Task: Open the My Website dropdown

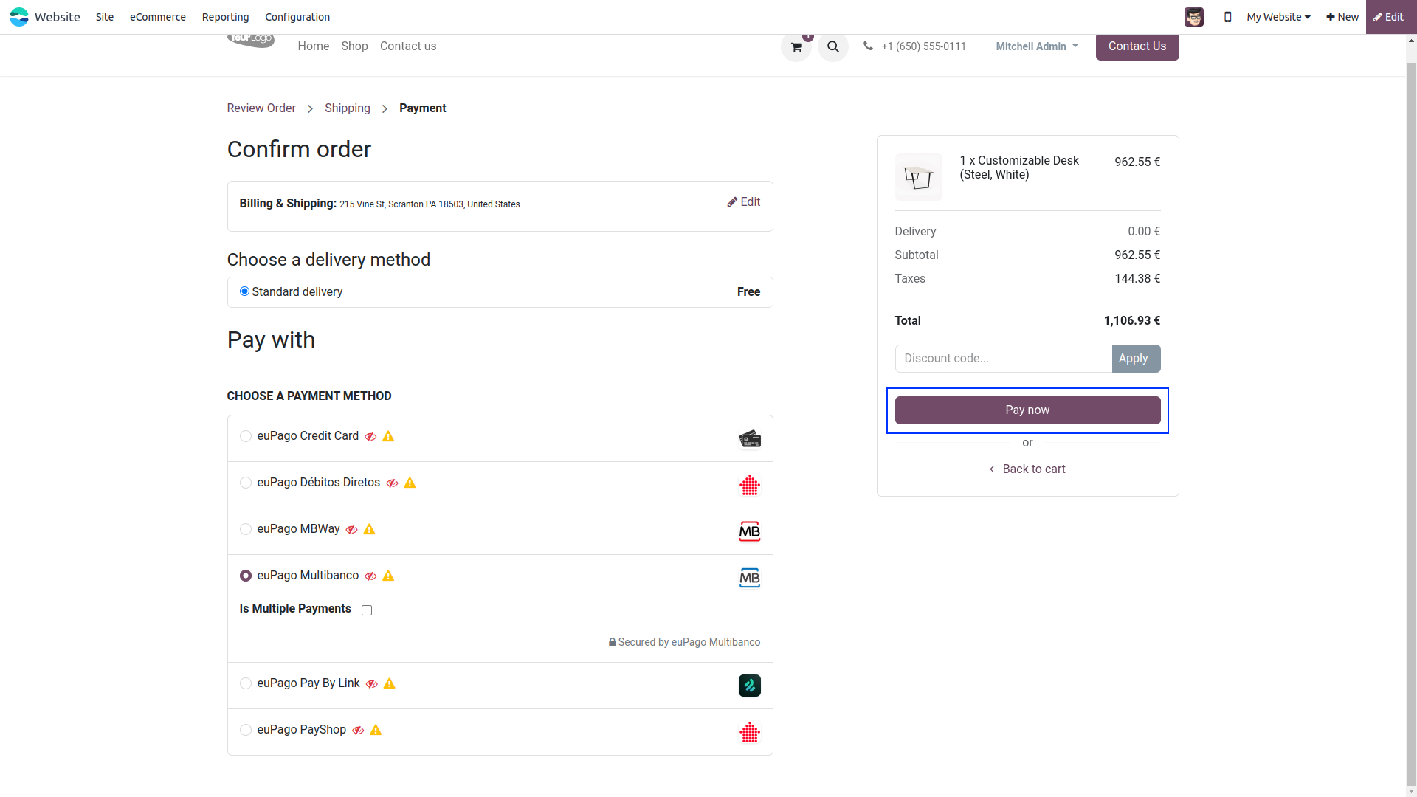Action: 1278,17
